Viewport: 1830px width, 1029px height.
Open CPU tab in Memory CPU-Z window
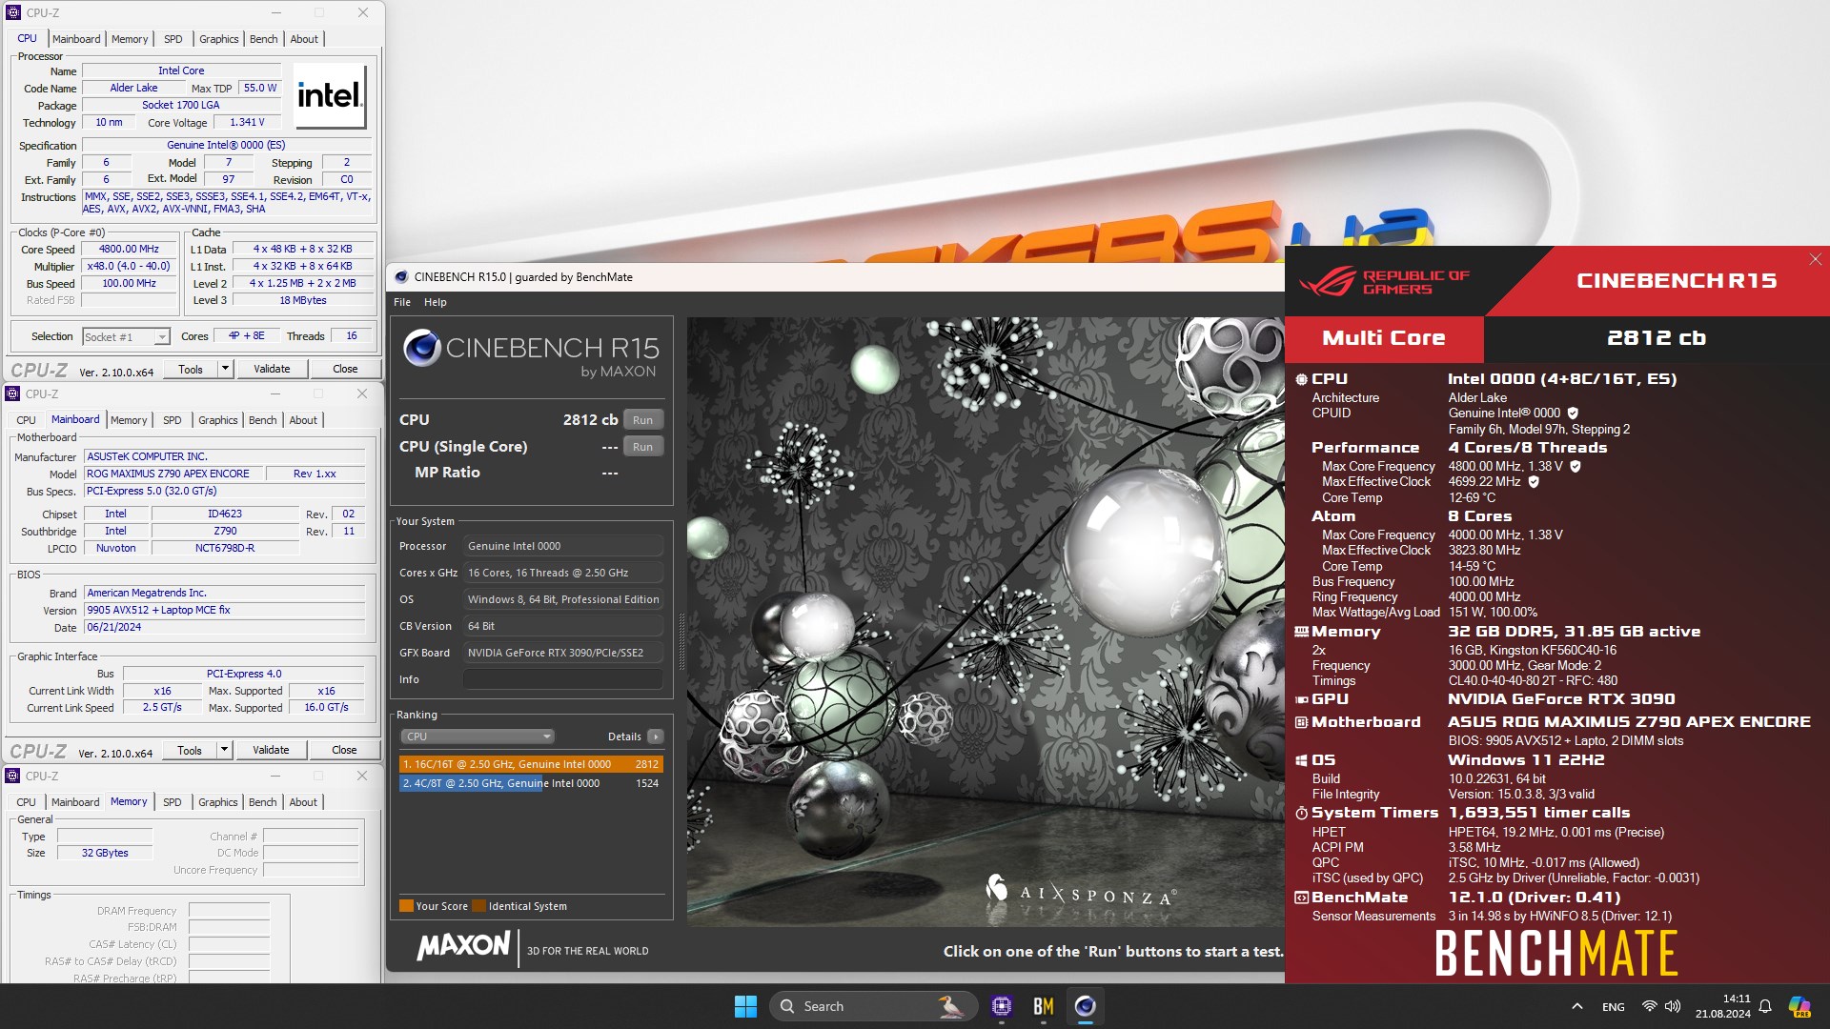pyautogui.click(x=27, y=802)
